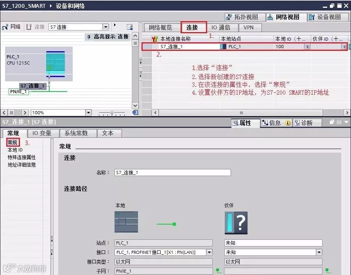Select the PLC_1 local station cell
This screenshot has height=275, width=351.
tap(247, 47)
